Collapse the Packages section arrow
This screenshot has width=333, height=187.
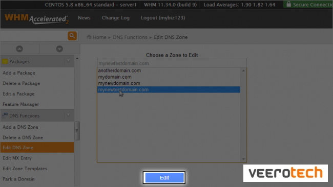pos(68,61)
